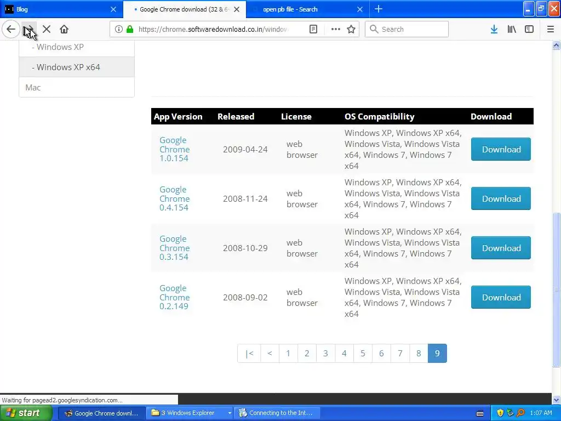Click the green padlock security icon

[130, 29]
